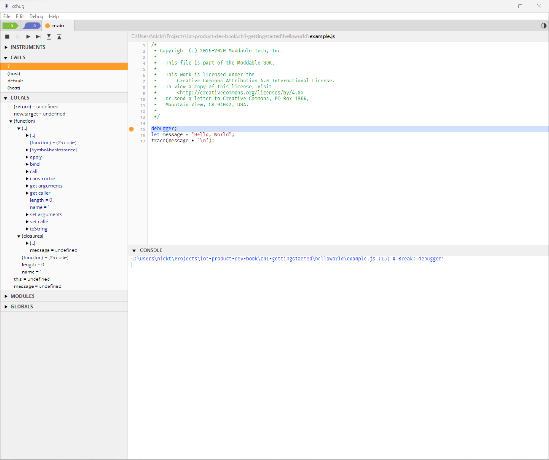Select the main machine tab
The width and height of the screenshot is (549, 460).
[x=58, y=26]
